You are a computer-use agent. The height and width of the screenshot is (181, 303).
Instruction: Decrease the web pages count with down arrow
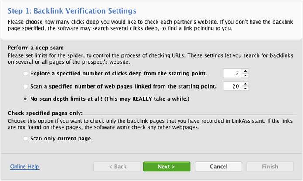pyautogui.click(x=245, y=89)
